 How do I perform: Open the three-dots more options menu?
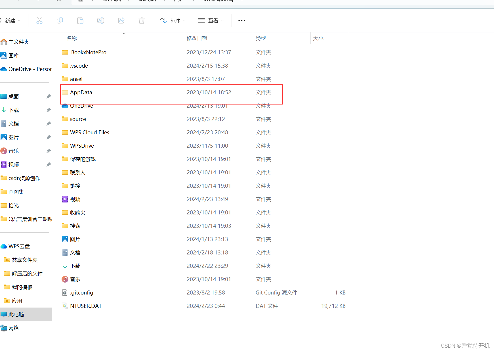242,21
